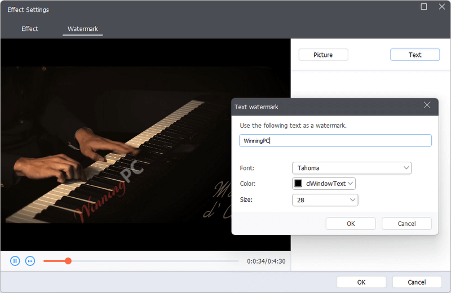Close the Text watermark dialog
This screenshot has height=293, width=451.
click(427, 105)
